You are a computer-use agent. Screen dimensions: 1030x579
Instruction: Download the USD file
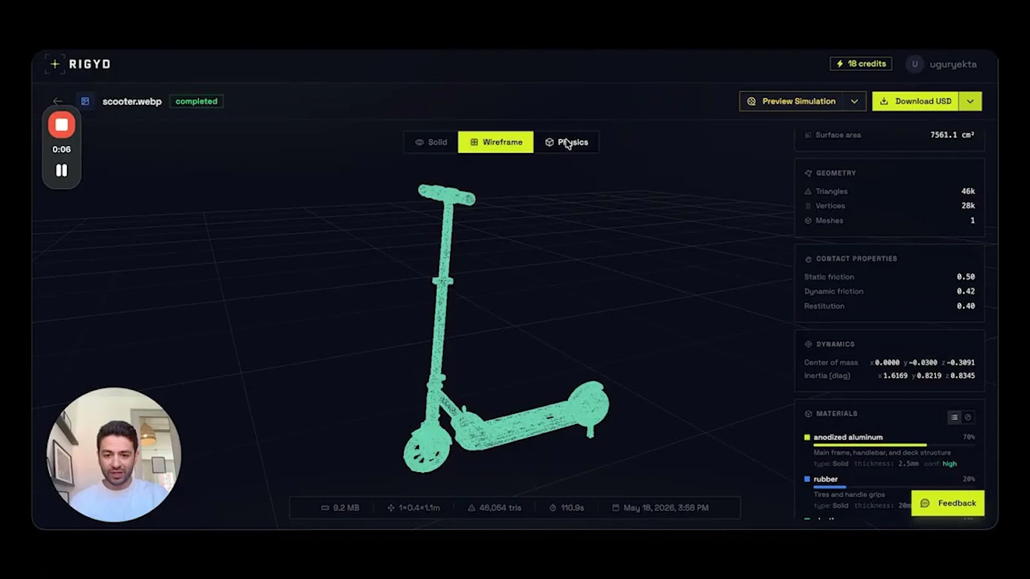915,101
